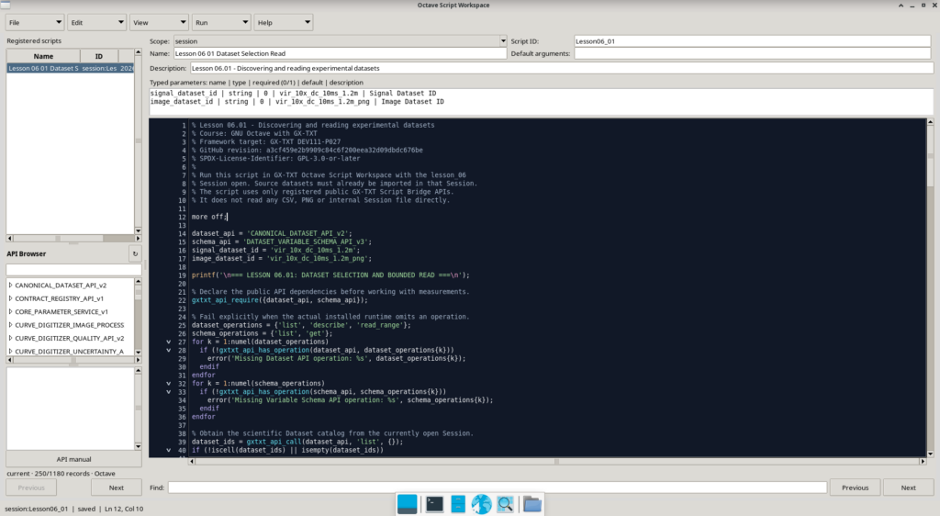The width and height of the screenshot is (940, 516).
Task: Click the printf LESSON 06.01 code line
Action: point(330,275)
